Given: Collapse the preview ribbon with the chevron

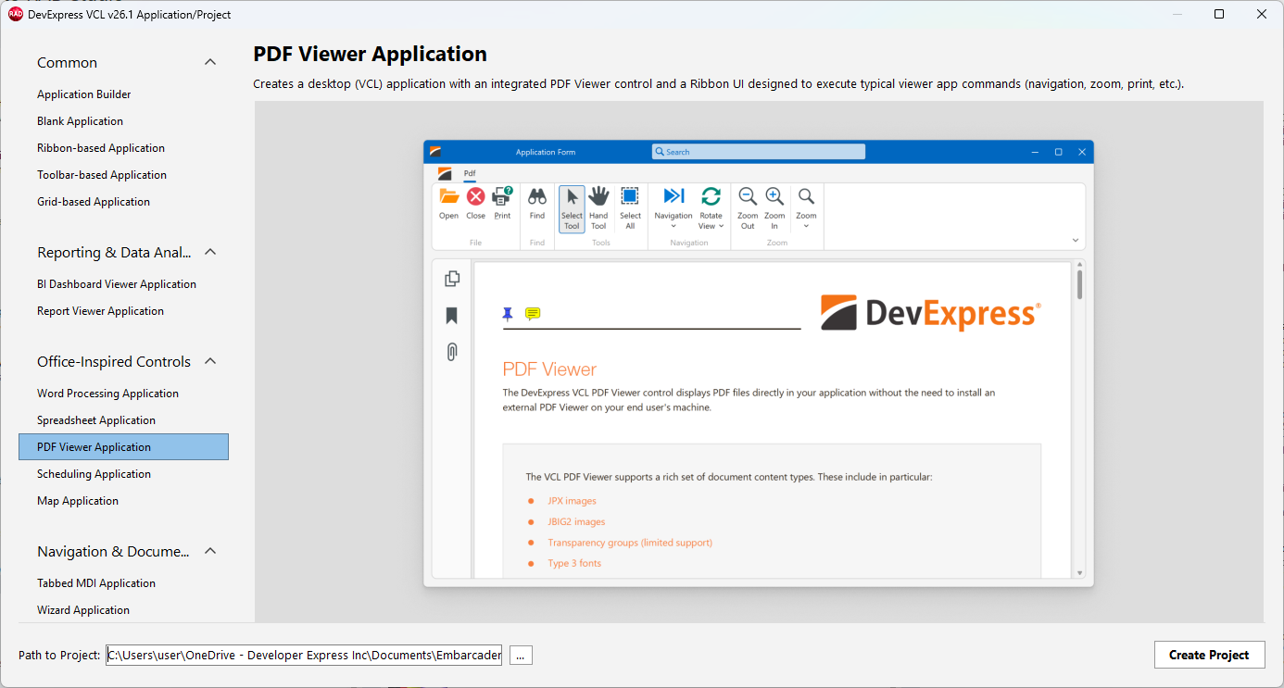Looking at the screenshot, I should coord(1076,241).
